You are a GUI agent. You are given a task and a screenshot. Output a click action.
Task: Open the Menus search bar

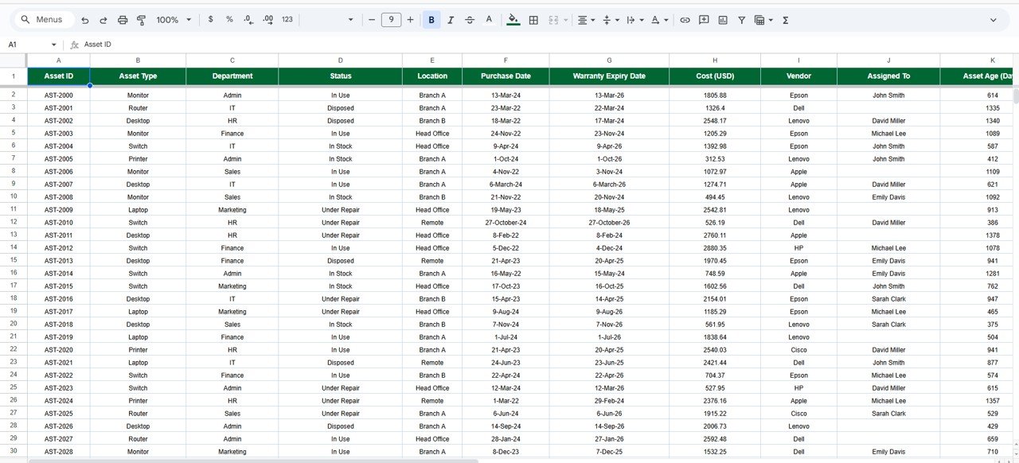point(42,18)
